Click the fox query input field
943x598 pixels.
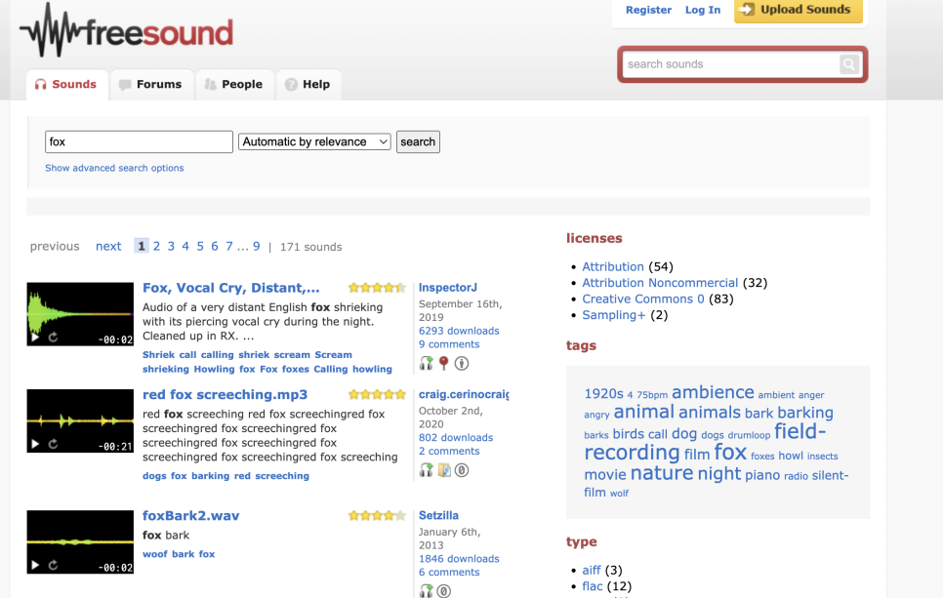[x=139, y=141]
